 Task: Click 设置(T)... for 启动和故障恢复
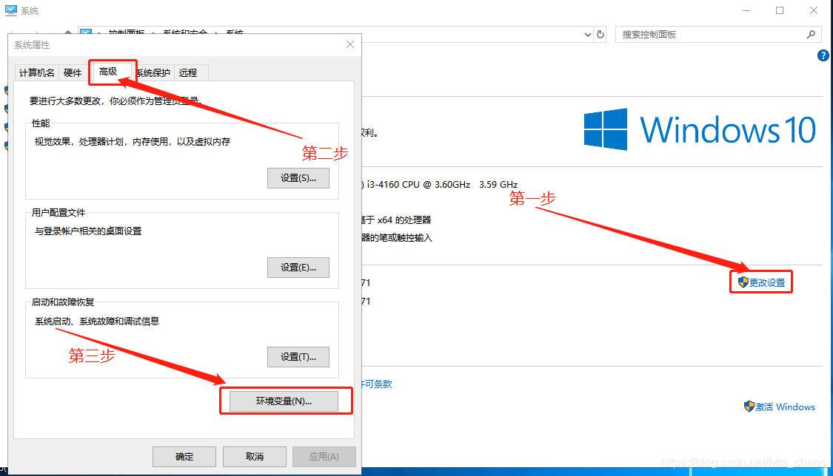click(298, 357)
